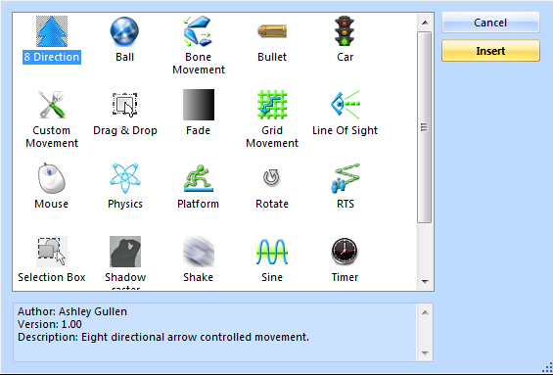Pick the Bullet behavior icon
The height and width of the screenshot is (375, 553).
[x=272, y=31]
